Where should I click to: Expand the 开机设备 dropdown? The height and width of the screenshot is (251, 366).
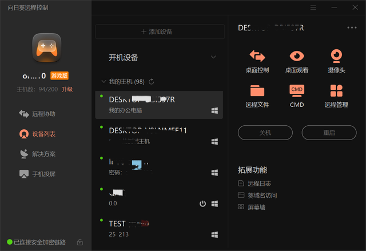pos(213,57)
